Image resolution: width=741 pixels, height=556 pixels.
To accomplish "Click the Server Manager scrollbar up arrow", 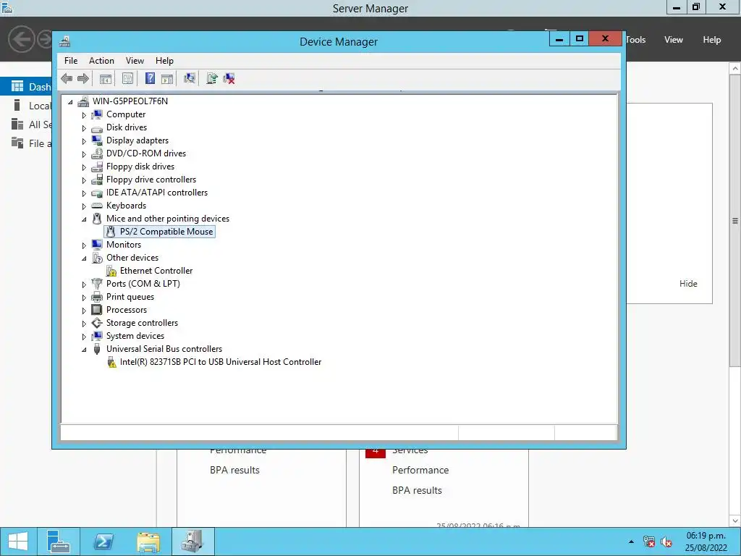I will point(735,69).
